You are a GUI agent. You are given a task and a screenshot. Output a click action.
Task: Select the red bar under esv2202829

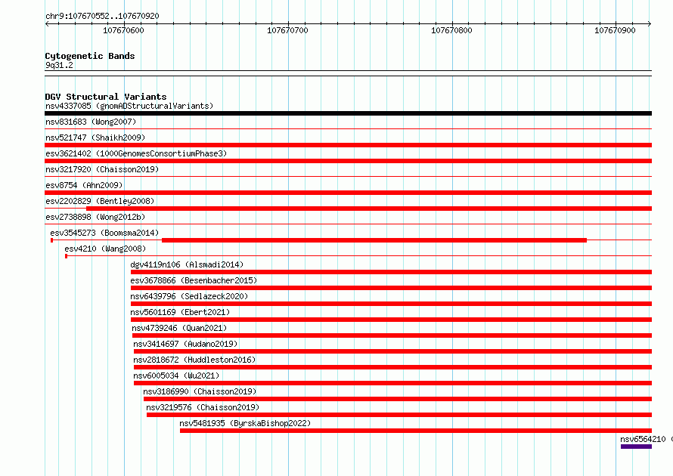(369, 209)
